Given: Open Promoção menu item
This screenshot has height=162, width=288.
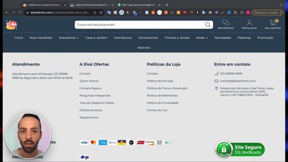Looking at the screenshot, I should (x=265, y=38).
